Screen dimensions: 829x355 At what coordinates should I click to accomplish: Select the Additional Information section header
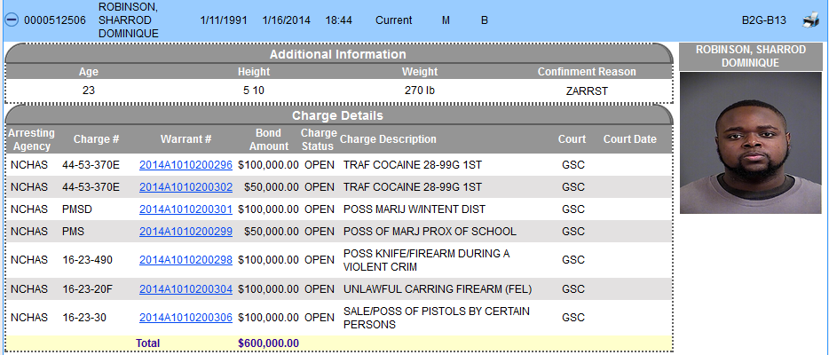(338, 54)
